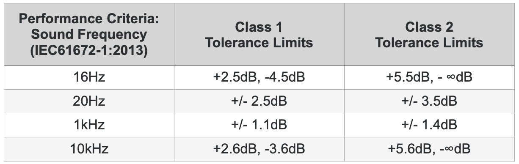Select the +/- 1.1dB cell
Screen dimensions: 519x164
(x=259, y=125)
